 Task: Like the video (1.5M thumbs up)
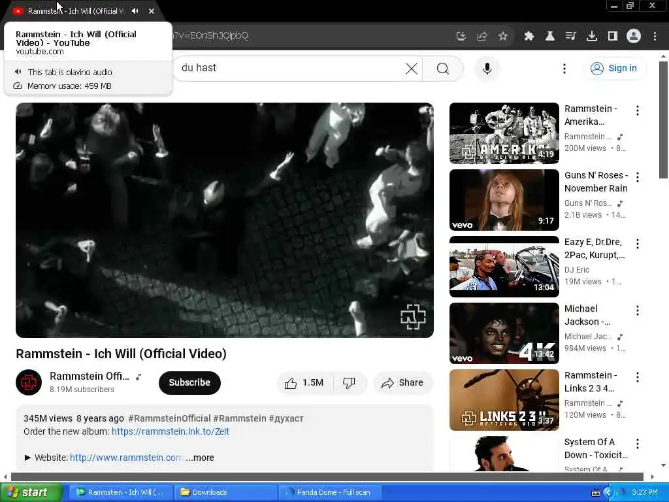coord(304,383)
